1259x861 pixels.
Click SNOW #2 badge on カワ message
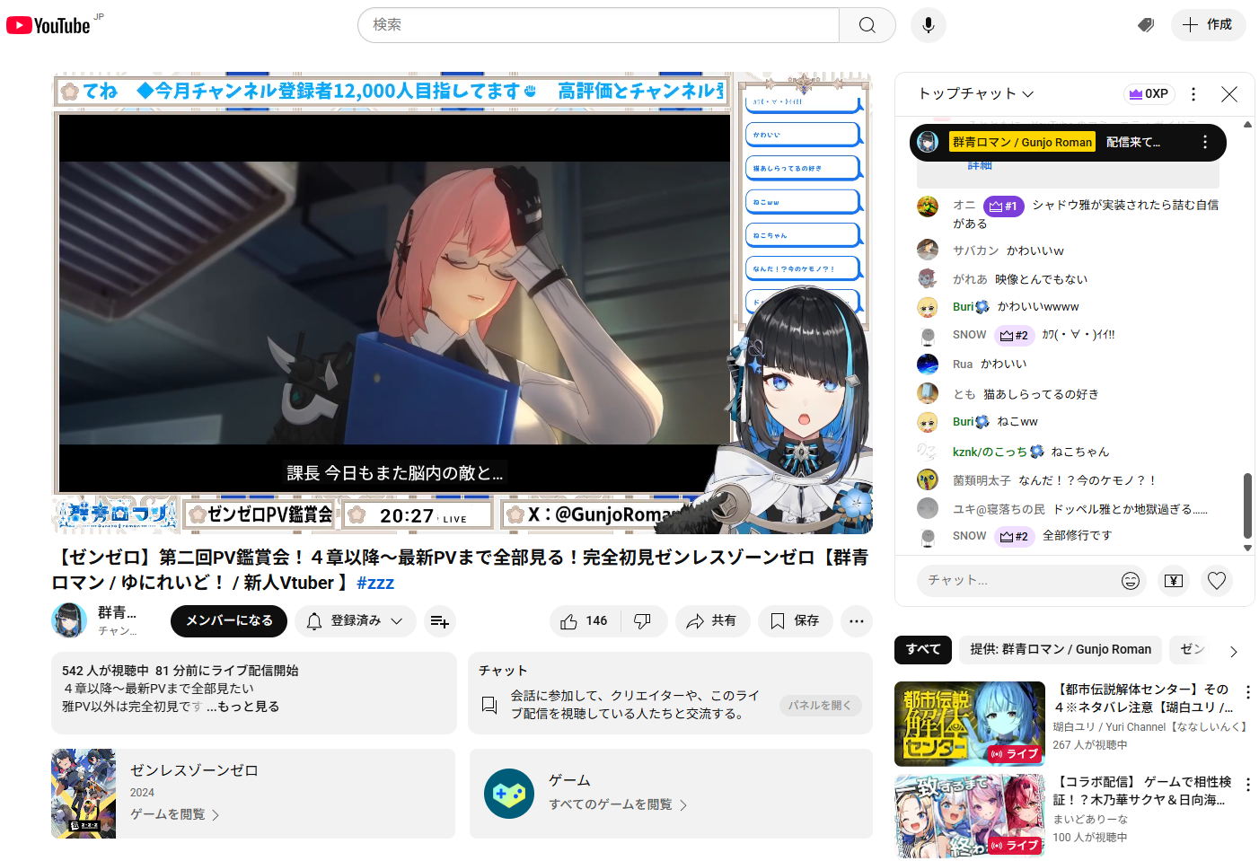coord(1015,335)
